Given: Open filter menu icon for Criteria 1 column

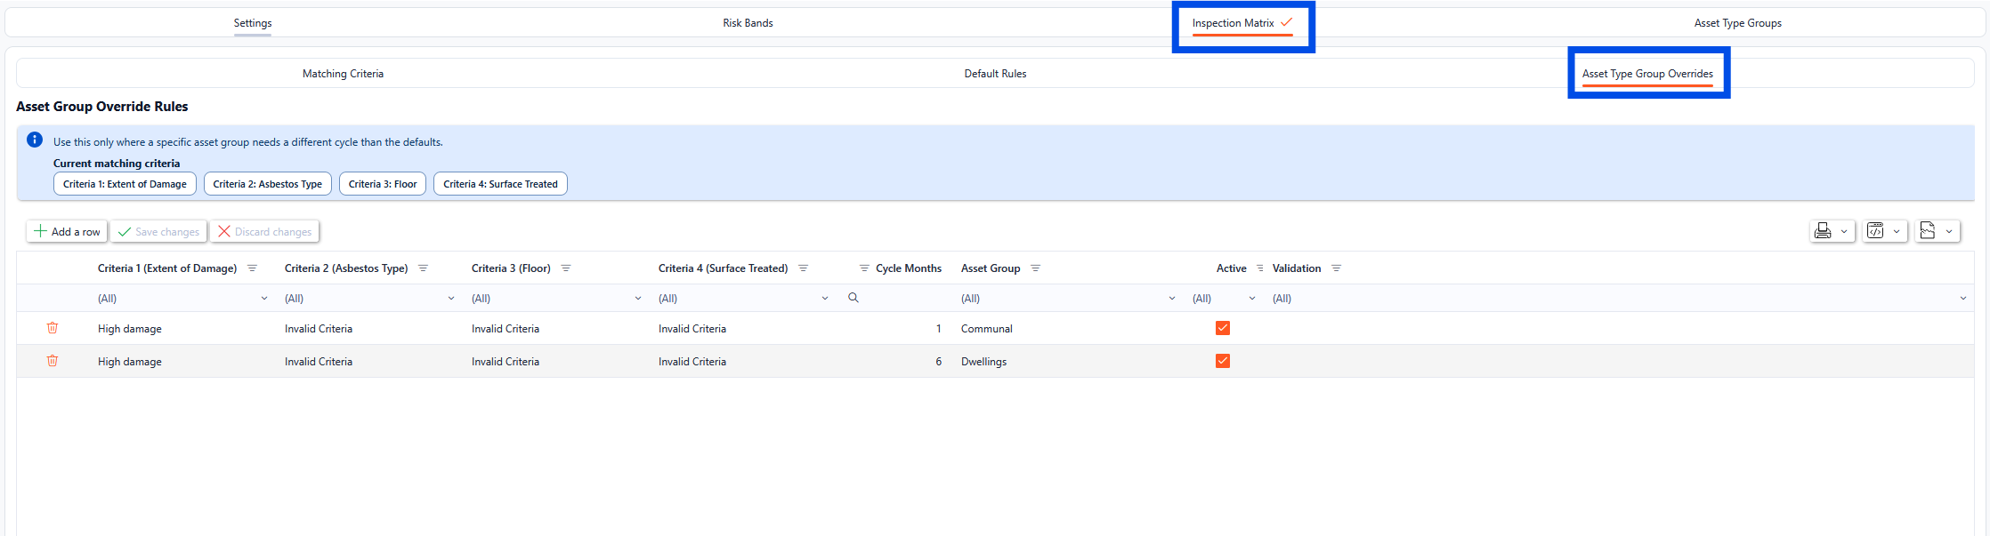Looking at the screenshot, I should pyautogui.click(x=253, y=268).
